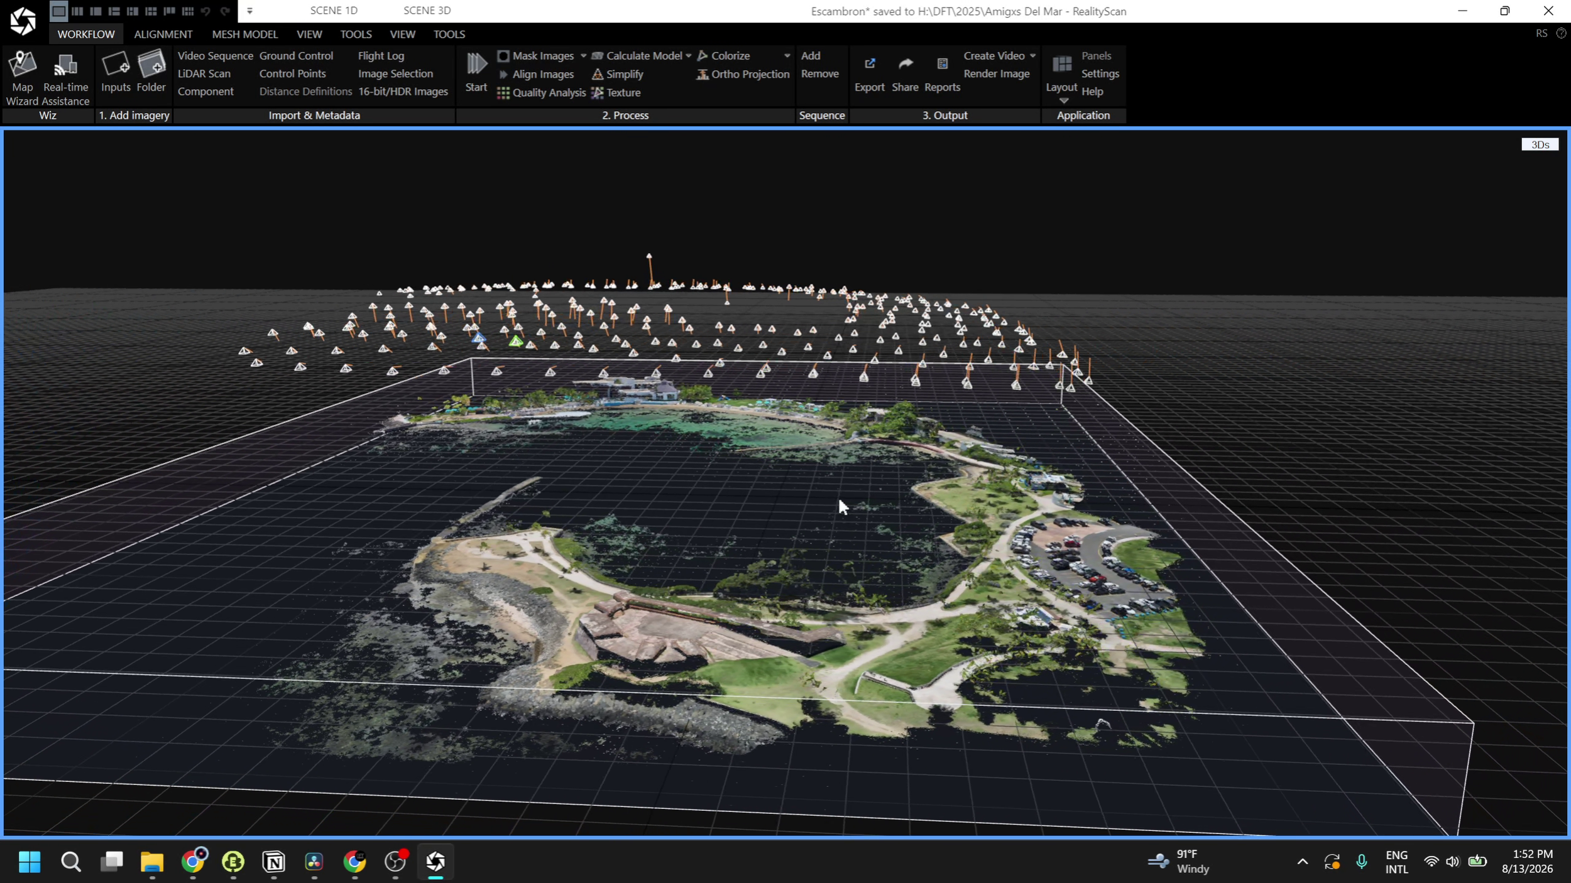Image resolution: width=1571 pixels, height=883 pixels.
Task: Run the Simplify tool
Action: pos(618,74)
